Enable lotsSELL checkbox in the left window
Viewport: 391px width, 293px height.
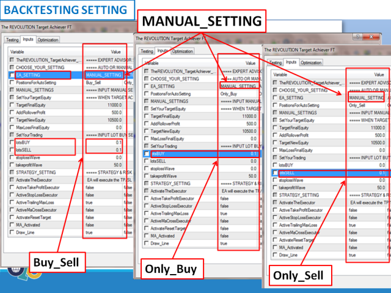[x=12, y=150]
